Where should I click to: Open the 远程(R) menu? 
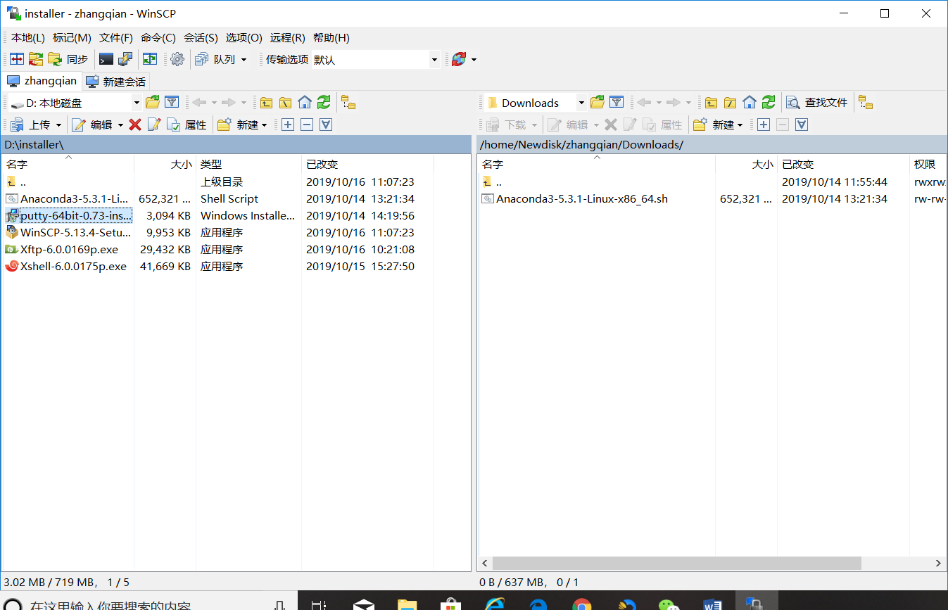(x=288, y=38)
